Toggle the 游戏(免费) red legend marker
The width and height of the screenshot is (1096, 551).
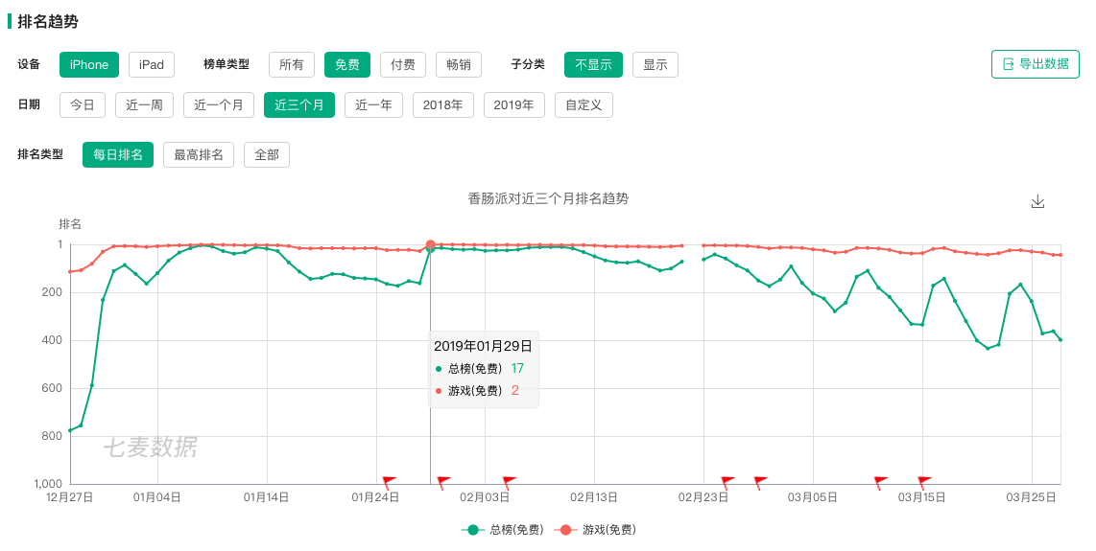[x=565, y=530]
